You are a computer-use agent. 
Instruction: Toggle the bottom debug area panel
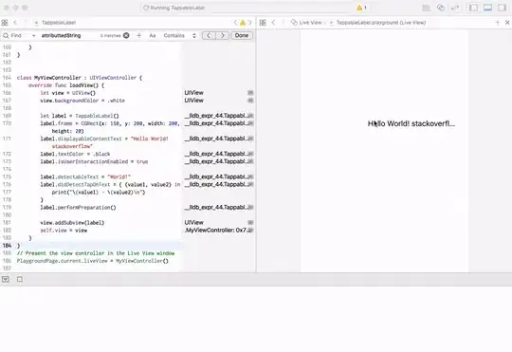[x=487, y=8]
